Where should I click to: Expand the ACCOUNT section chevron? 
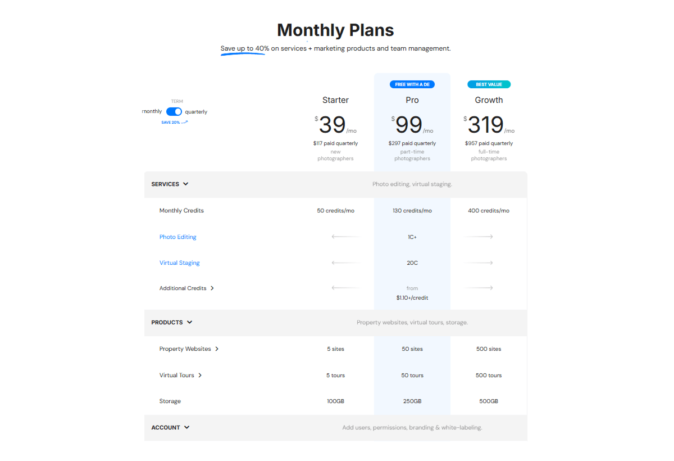[187, 427]
